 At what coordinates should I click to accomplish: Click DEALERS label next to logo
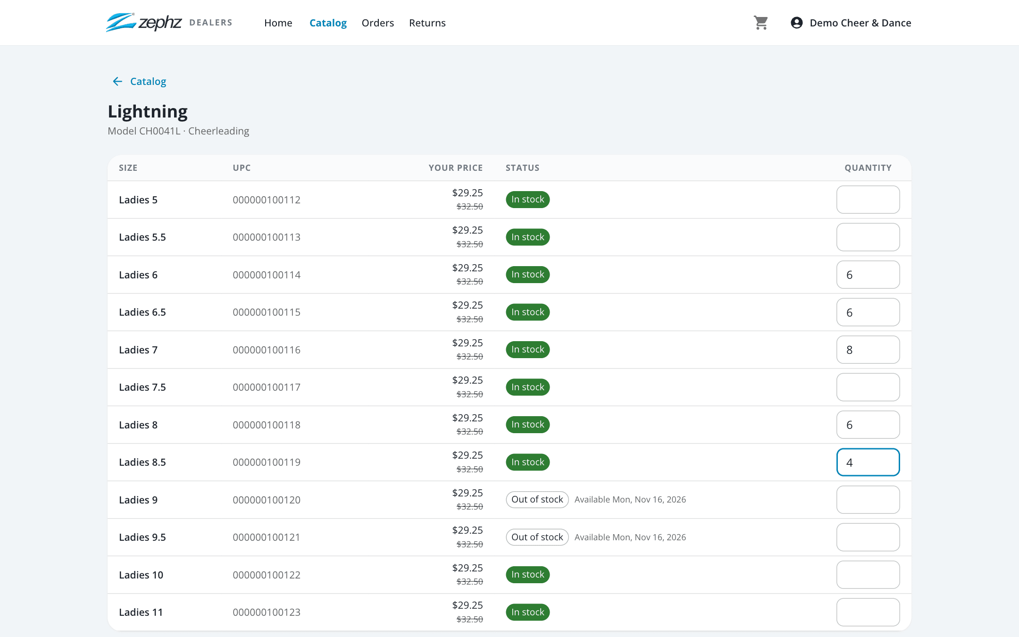[x=211, y=23]
